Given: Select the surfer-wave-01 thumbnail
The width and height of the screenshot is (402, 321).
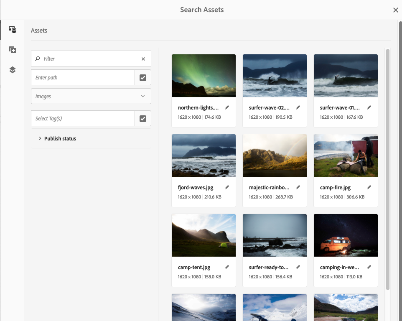Looking at the screenshot, I should click(346, 76).
